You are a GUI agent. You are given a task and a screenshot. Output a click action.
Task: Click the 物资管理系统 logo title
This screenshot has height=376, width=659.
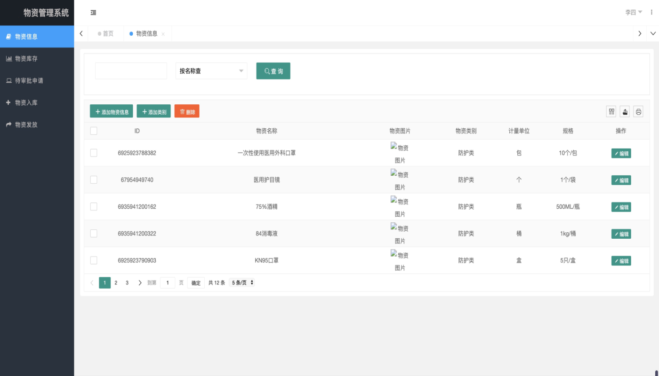tap(46, 13)
